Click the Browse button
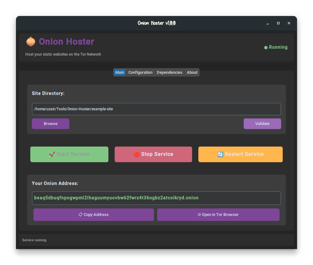The image size is (313, 265). tap(51, 124)
